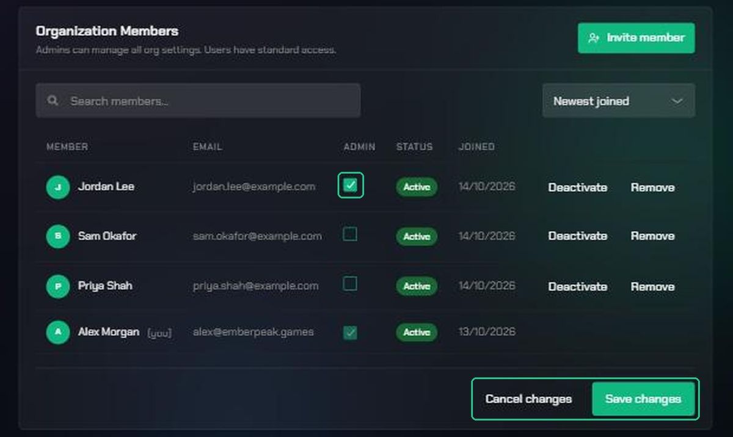Screen dimensions: 733x437
Task: Click the name Priya Shah
Action: (x=105, y=286)
